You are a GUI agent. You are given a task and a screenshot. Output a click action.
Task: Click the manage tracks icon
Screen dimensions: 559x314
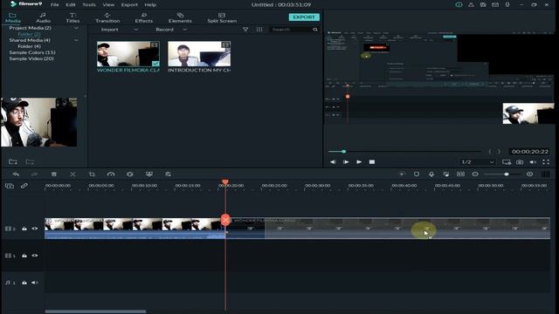coord(10,186)
